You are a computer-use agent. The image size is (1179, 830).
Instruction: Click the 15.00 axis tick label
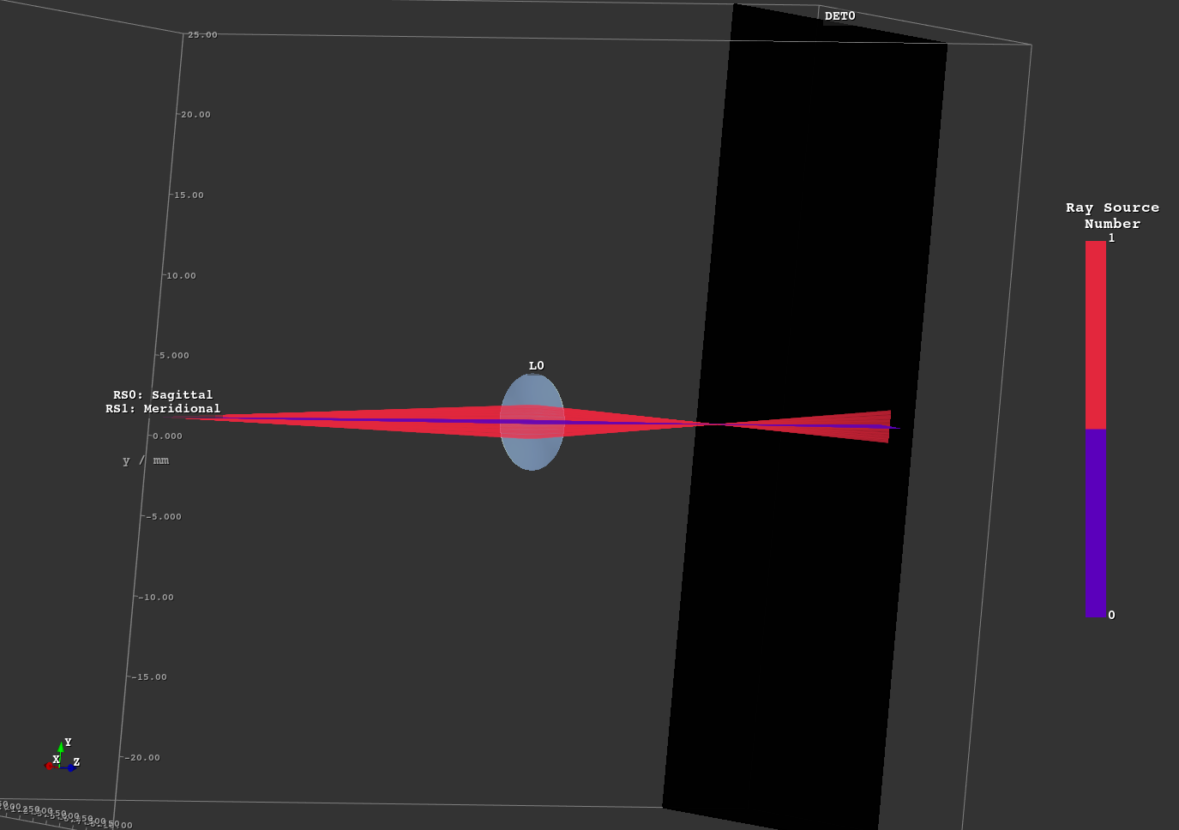pyautogui.click(x=189, y=195)
